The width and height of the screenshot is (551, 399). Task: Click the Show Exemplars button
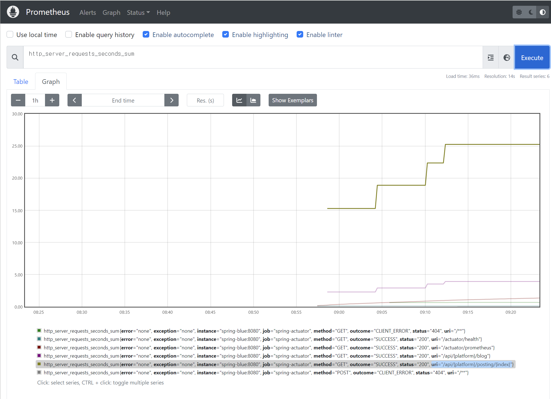click(293, 100)
